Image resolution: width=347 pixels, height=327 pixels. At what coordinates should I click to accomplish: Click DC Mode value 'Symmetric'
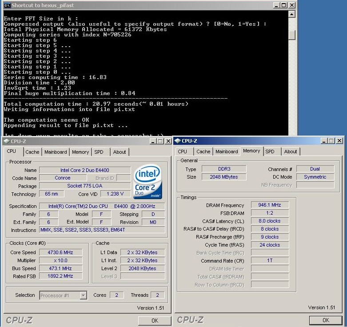point(315,177)
